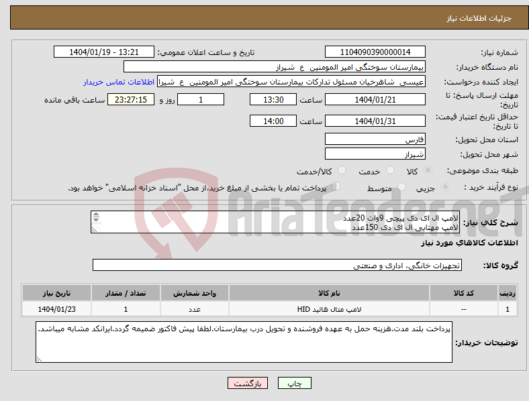This screenshot has width=529, height=401.
Task: Click the تاریخ نیاز column header
Action: pos(56,293)
